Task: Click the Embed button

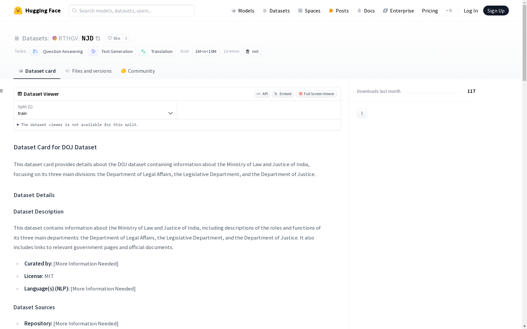Action: point(283,94)
